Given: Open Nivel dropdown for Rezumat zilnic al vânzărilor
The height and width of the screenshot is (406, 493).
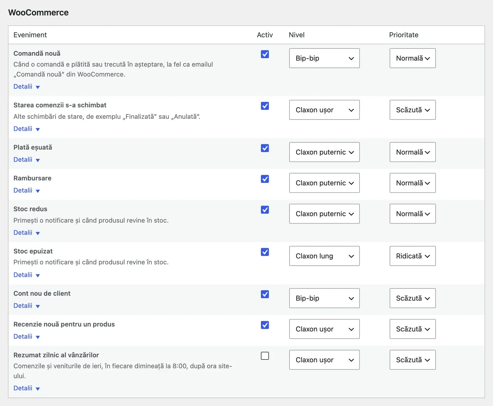Looking at the screenshot, I should 324,360.
